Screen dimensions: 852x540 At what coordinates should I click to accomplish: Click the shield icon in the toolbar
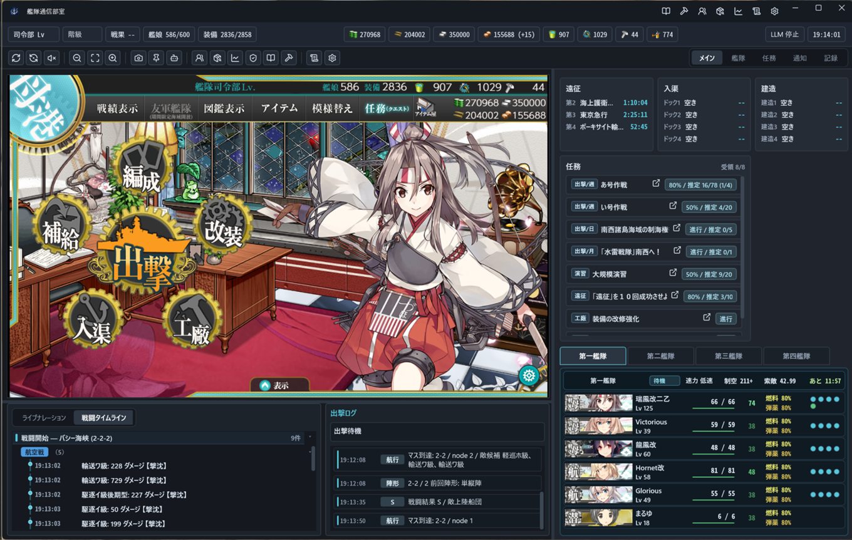pyautogui.click(x=252, y=58)
